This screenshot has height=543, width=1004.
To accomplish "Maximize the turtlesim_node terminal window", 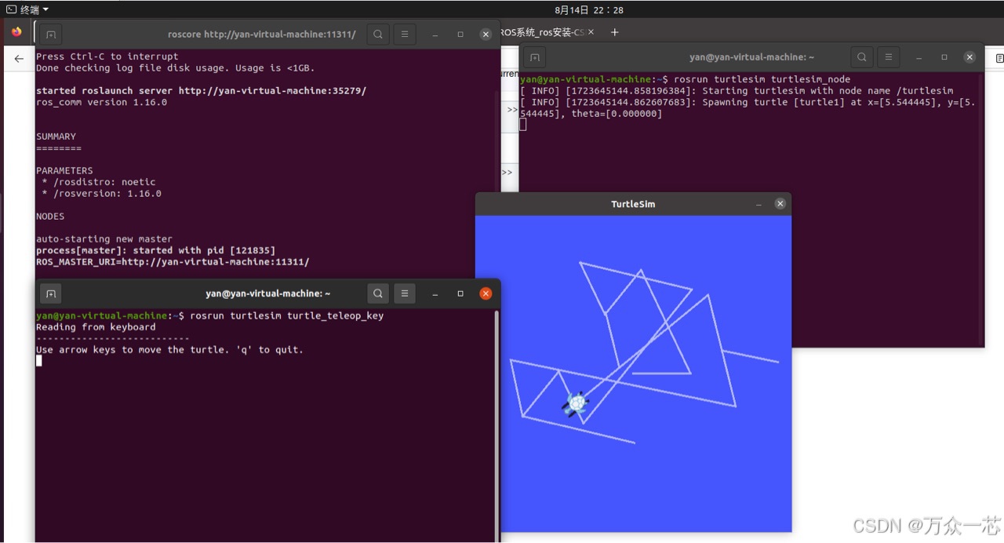I will pyautogui.click(x=944, y=57).
